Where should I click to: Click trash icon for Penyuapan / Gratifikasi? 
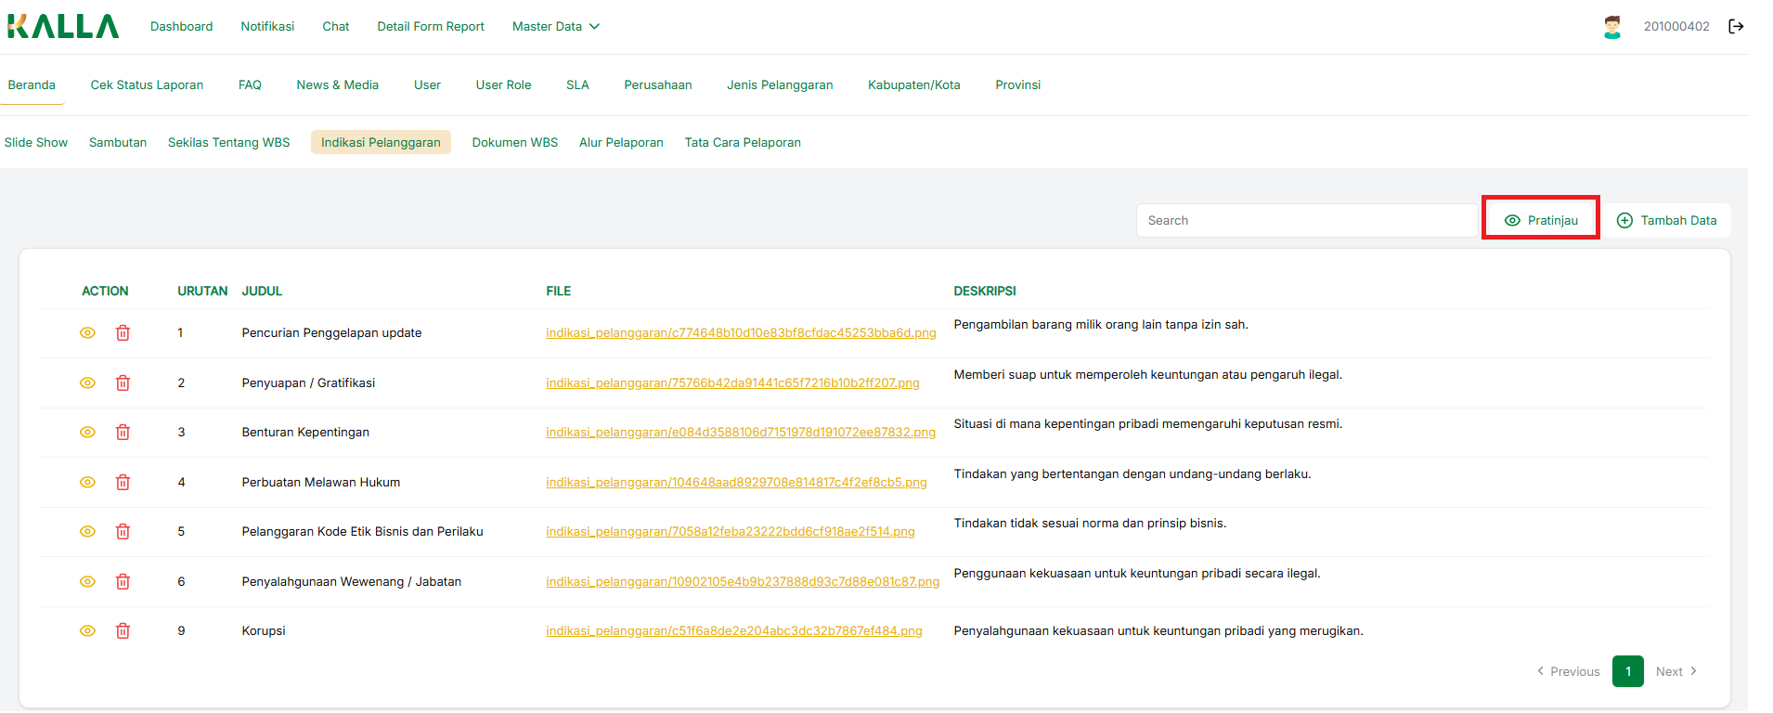123,383
